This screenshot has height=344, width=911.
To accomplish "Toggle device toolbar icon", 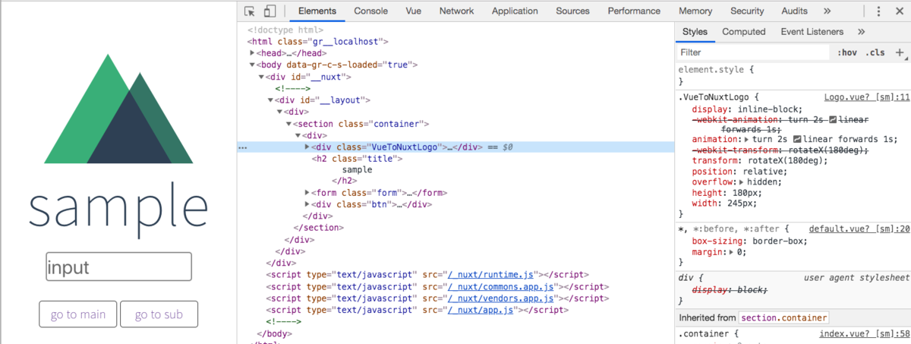I will (270, 11).
